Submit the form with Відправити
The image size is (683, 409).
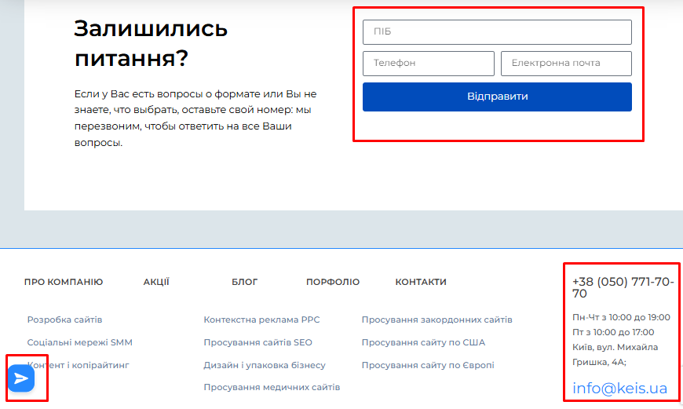click(497, 97)
